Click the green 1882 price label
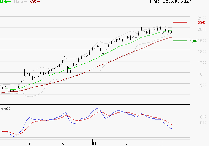Image resolution: width=209 pixels, height=146 pixels. 194,41
